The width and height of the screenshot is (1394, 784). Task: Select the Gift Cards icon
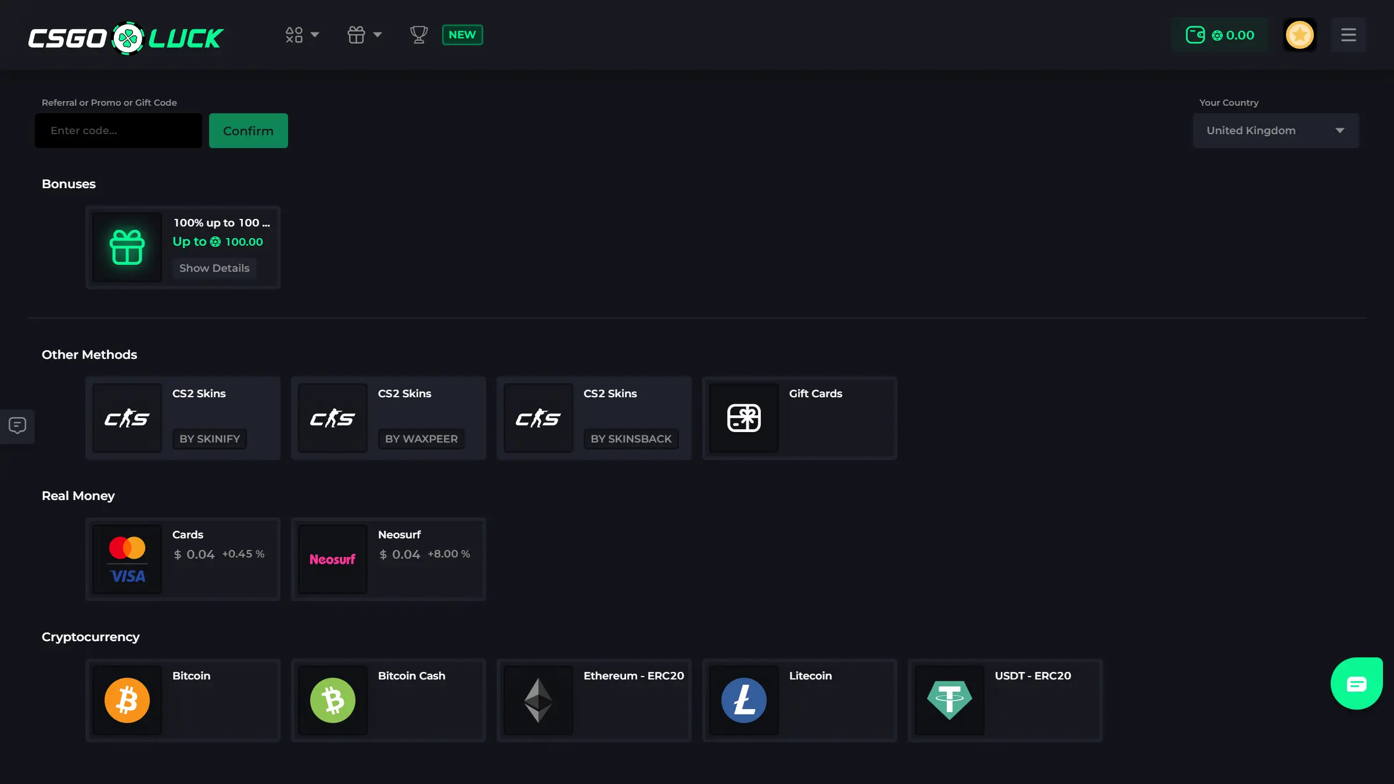(x=744, y=418)
